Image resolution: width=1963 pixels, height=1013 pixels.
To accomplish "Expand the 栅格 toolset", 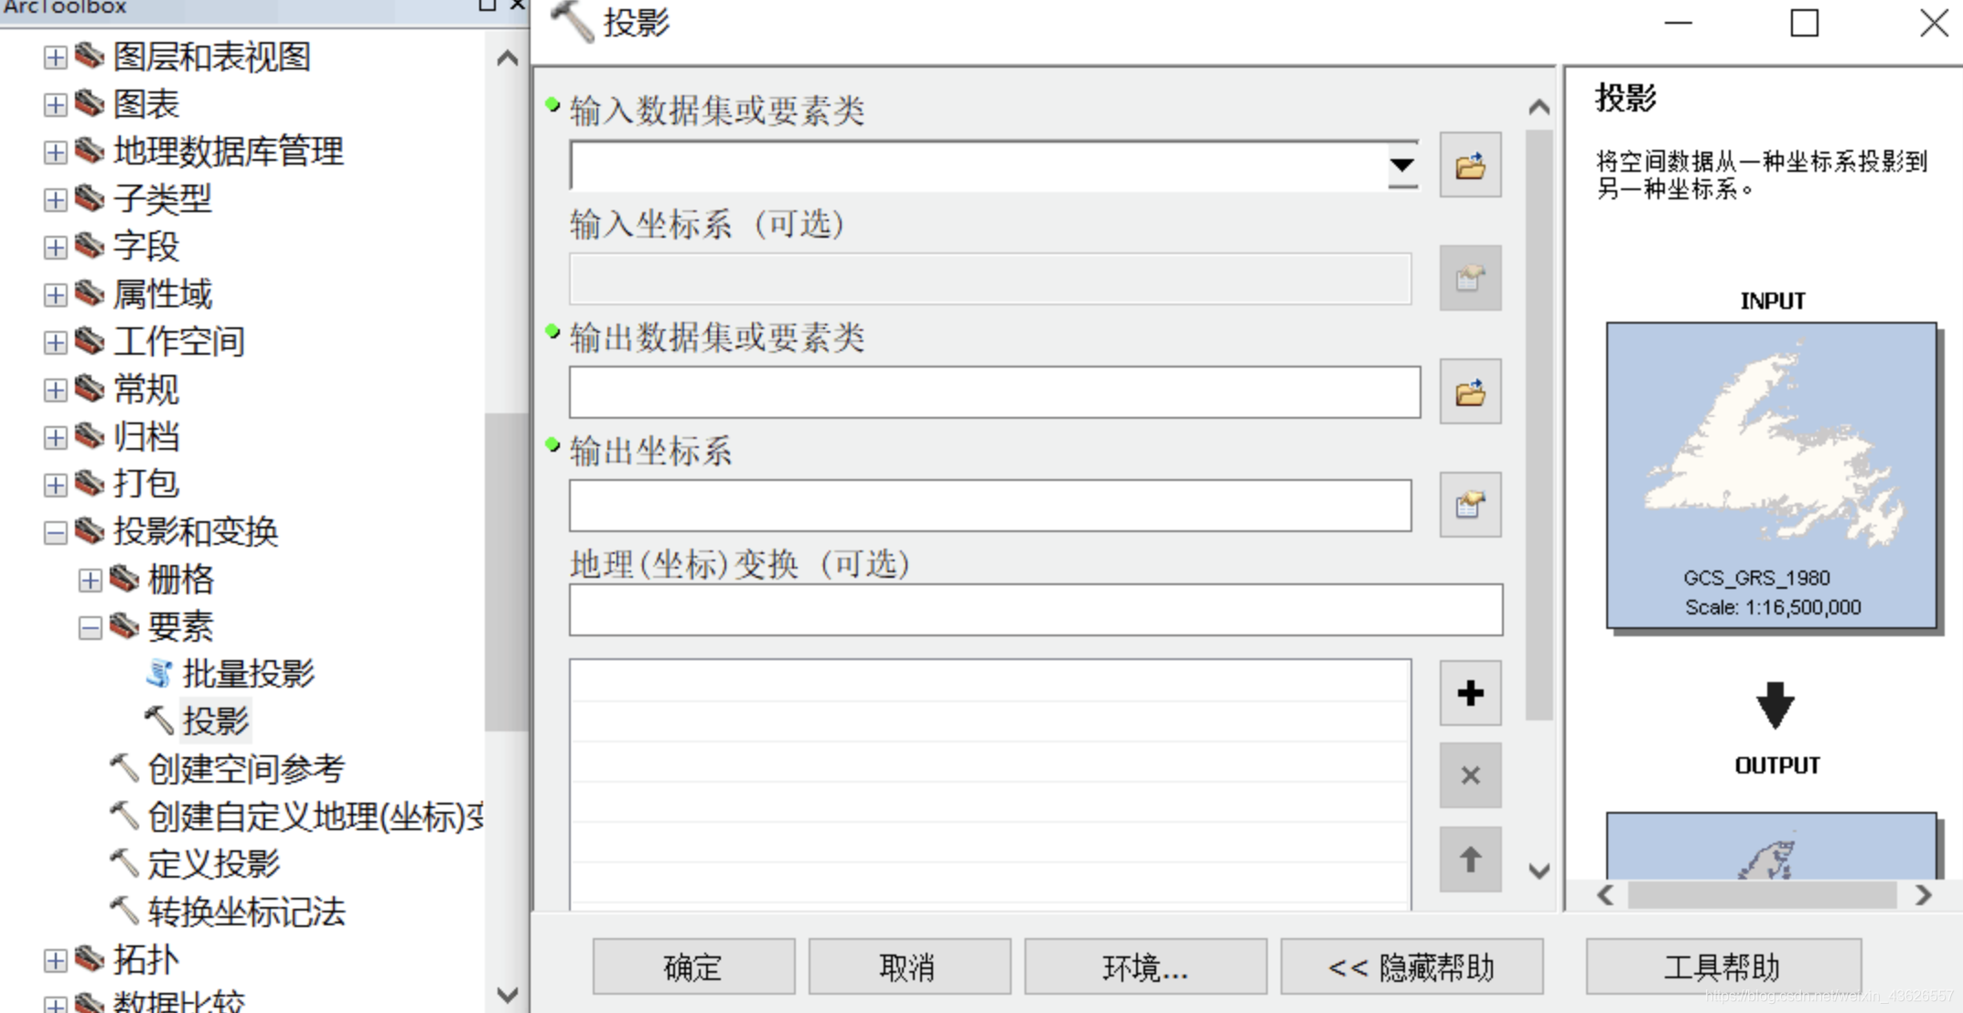I will (90, 580).
